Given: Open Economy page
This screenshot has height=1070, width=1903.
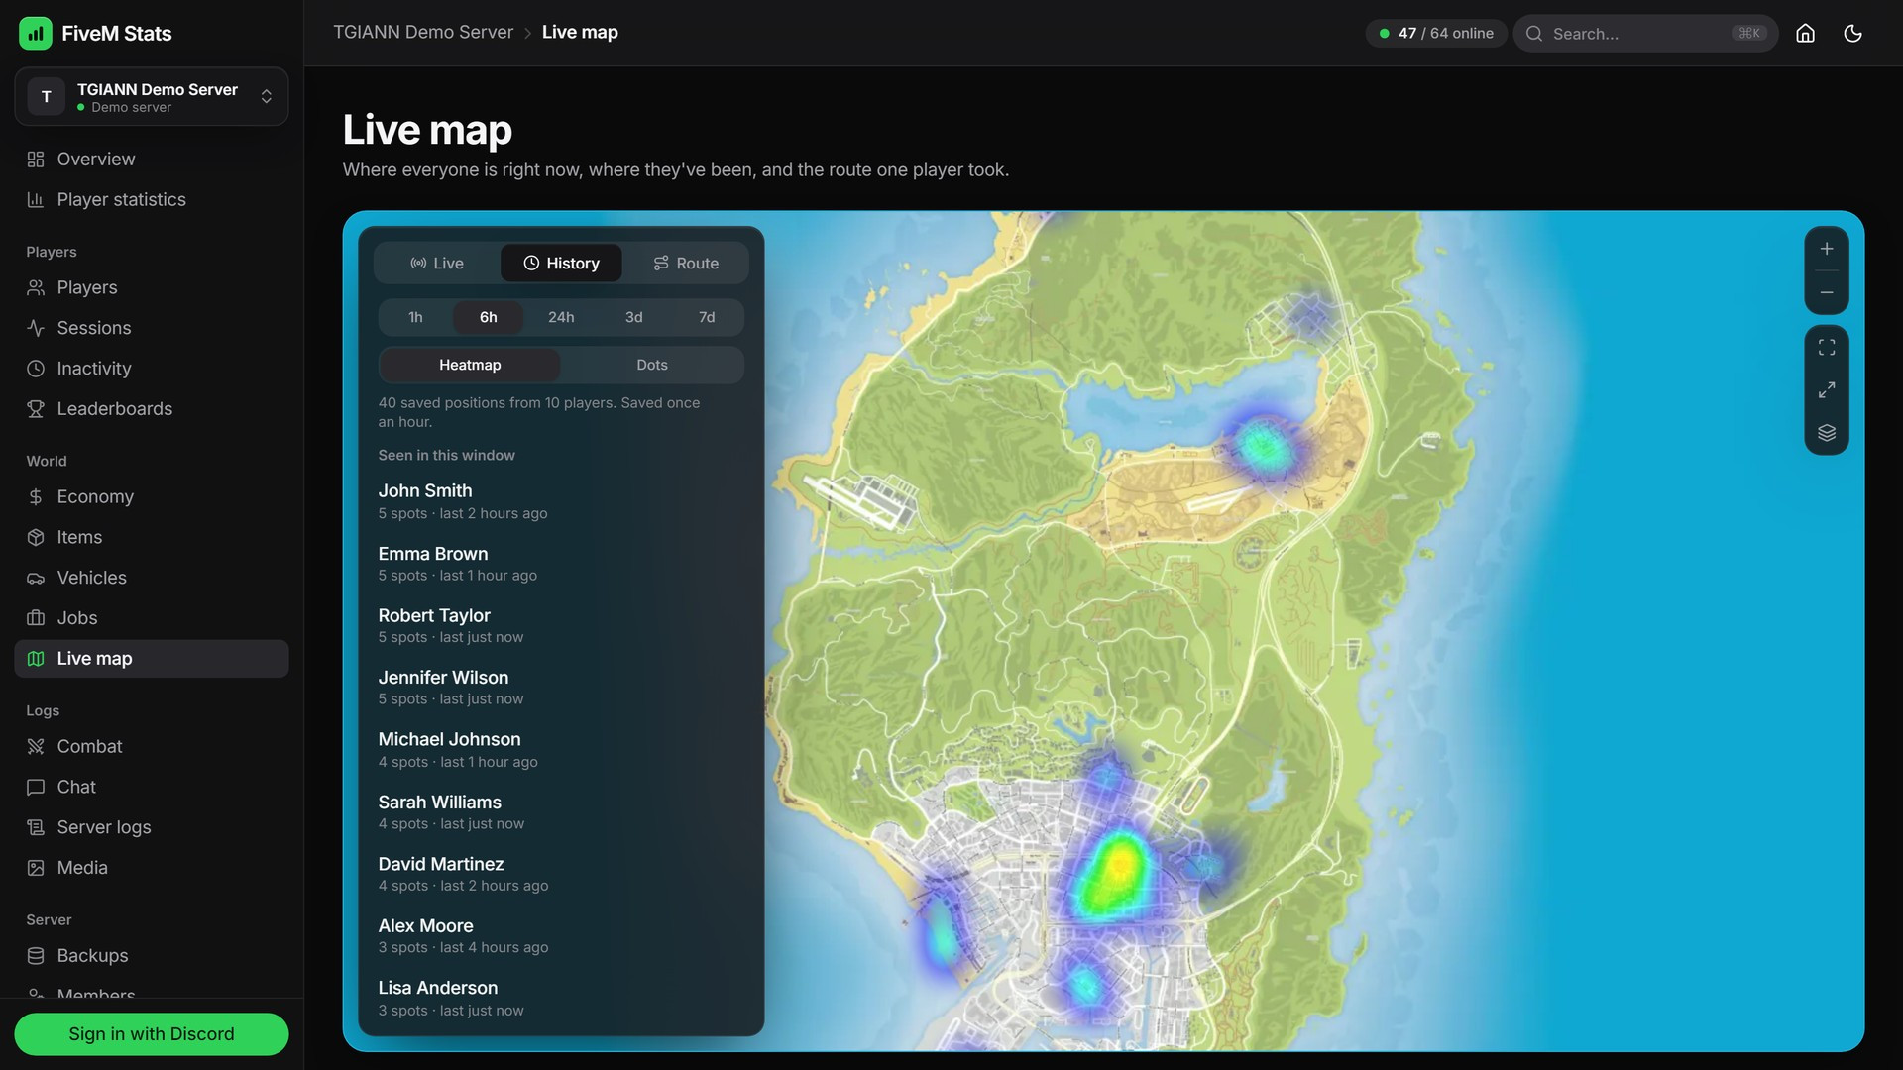Looking at the screenshot, I should 152,496.
